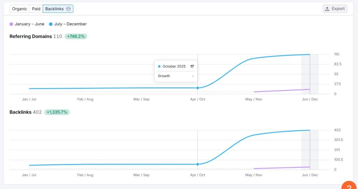Click the blue July – December legend dot
Viewport: 358px width, 189px height.
[x=51, y=24]
